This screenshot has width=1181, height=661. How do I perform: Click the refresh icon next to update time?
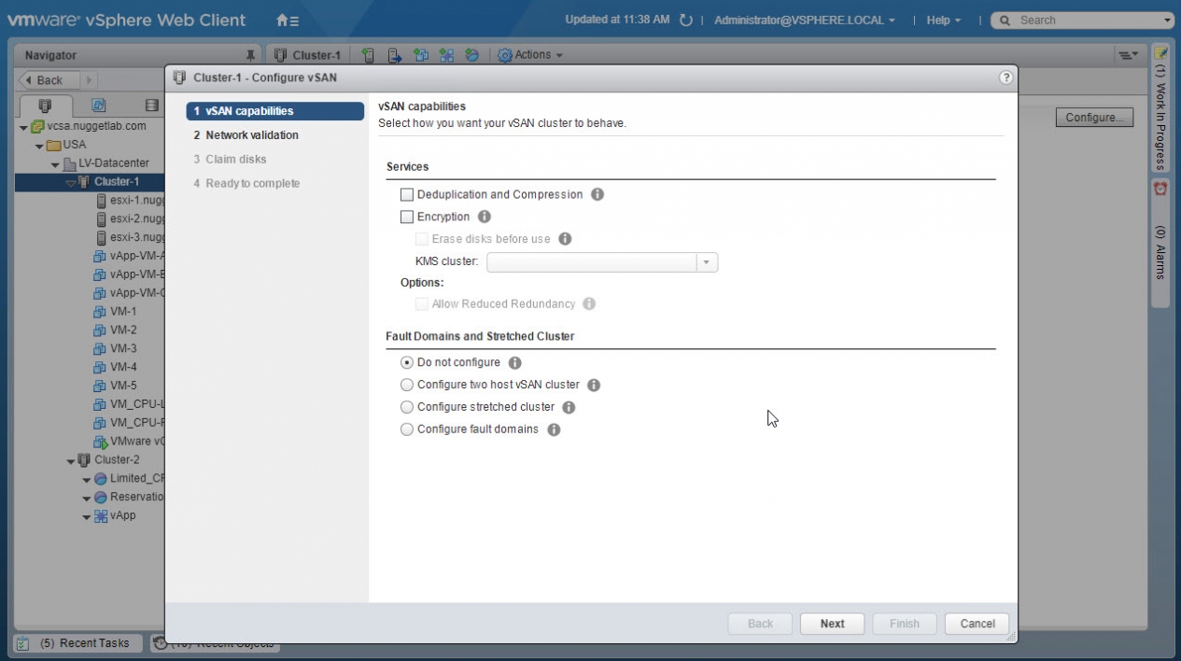[x=686, y=20]
